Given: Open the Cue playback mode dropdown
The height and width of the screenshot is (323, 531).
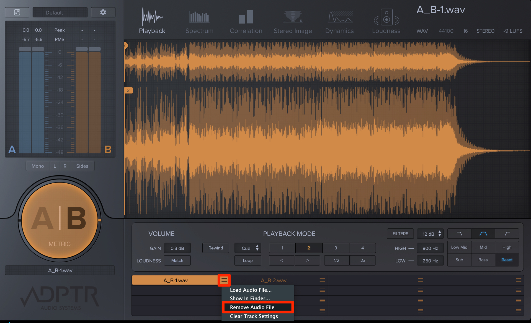Looking at the screenshot, I should [x=248, y=248].
